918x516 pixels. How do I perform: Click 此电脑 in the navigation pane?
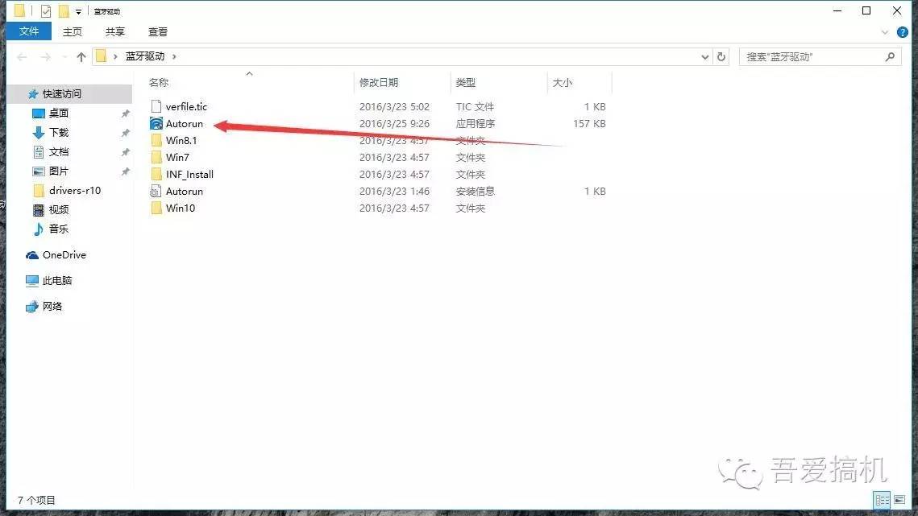[x=58, y=280]
